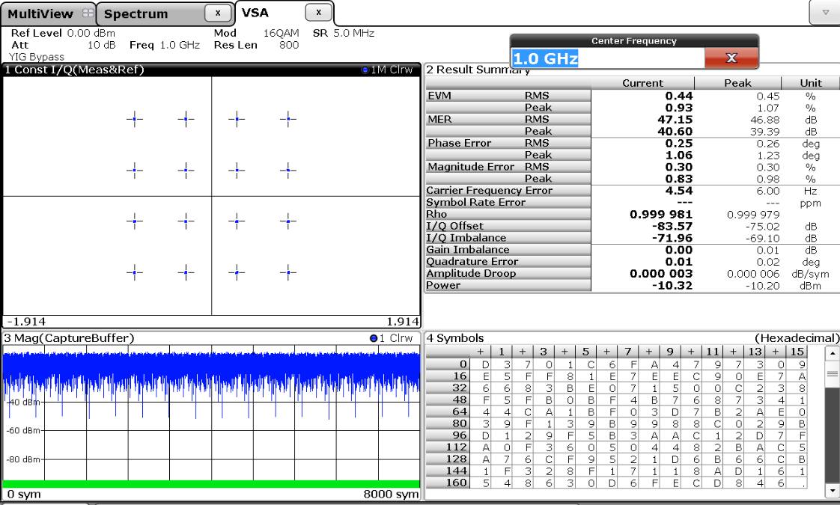
Task: Click the Att 10 dB setting
Action: [x=63, y=45]
